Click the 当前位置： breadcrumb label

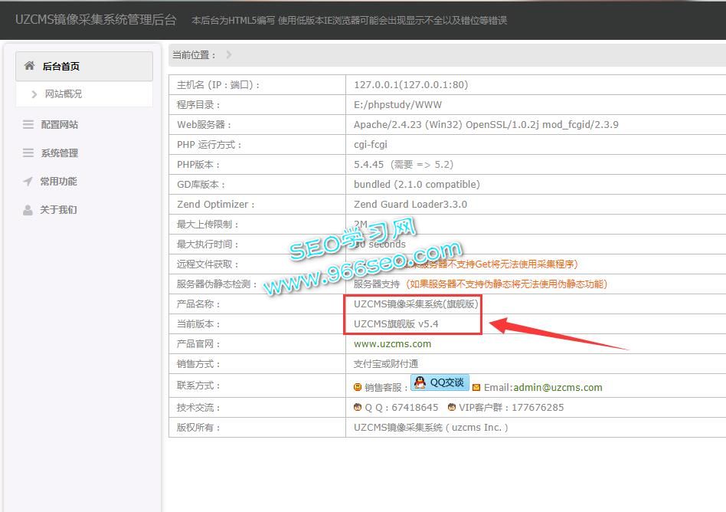tap(195, 54)
